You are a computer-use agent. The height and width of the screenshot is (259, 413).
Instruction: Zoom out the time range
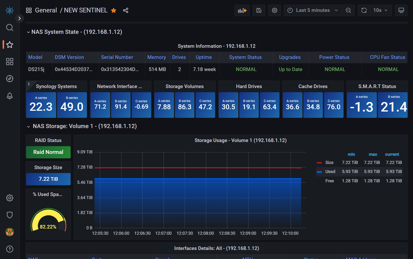(348, 10)
